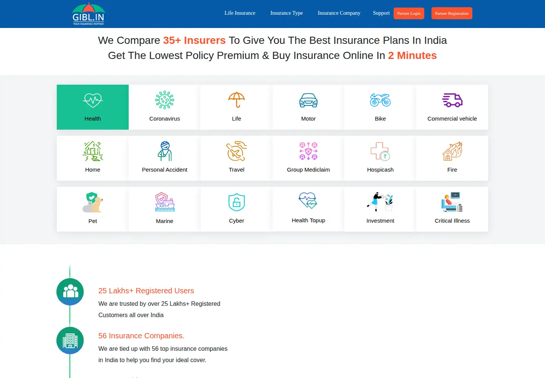The image size is (545, 378).
Task: Click the Partner Login button
Action: 409,13
